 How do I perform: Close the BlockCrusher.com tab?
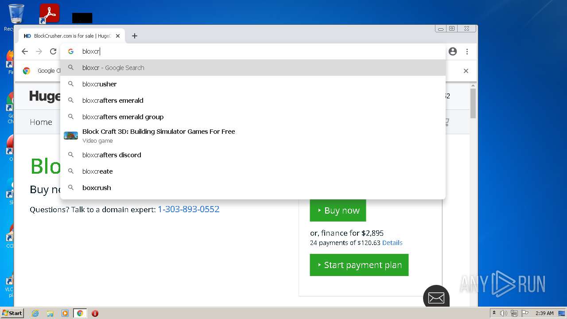click(118, 36)
